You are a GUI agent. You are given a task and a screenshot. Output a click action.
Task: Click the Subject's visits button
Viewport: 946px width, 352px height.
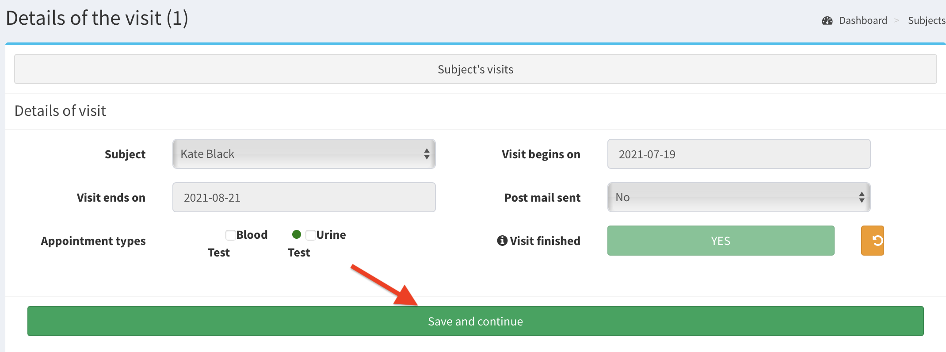click(x=475, y=69)
